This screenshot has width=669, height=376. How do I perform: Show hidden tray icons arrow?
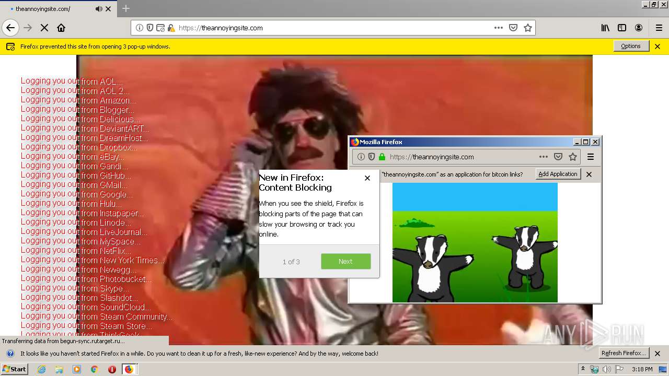[x=583, y=369]
